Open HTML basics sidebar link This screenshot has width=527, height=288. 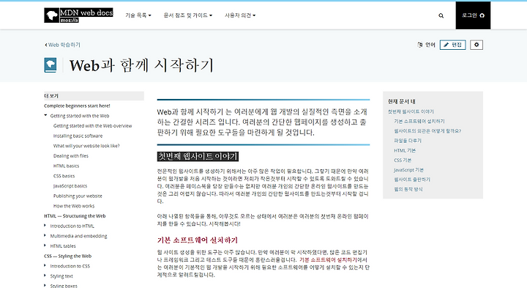[x=66, y=166]
